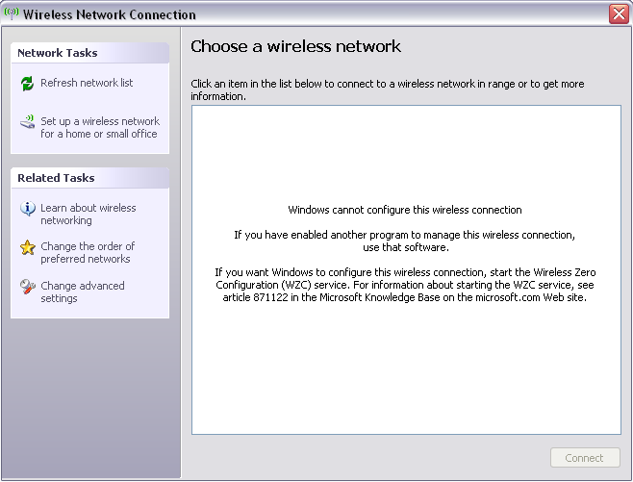The image size is (633, 482).
Task: Open Change the order of preferred networks
Action: pyautogui.click(x=88, y=252)
